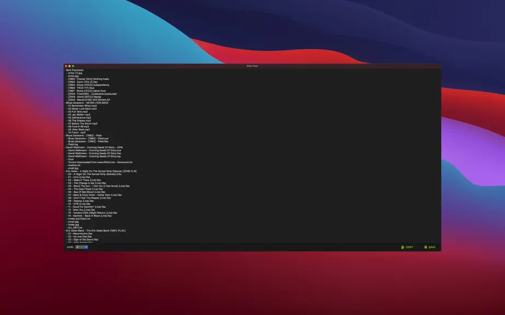Screen dimensions: 505x315
Task: Click the cover.jpg file entry
Action: pos(73,222)
